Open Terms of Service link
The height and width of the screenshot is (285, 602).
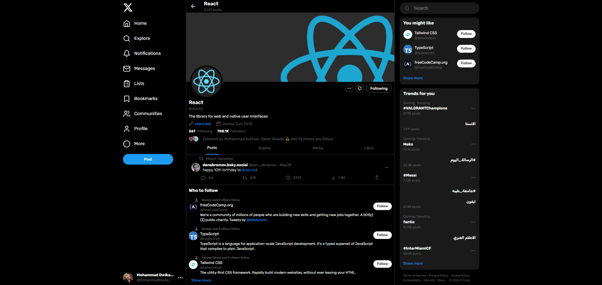(415, 276)
